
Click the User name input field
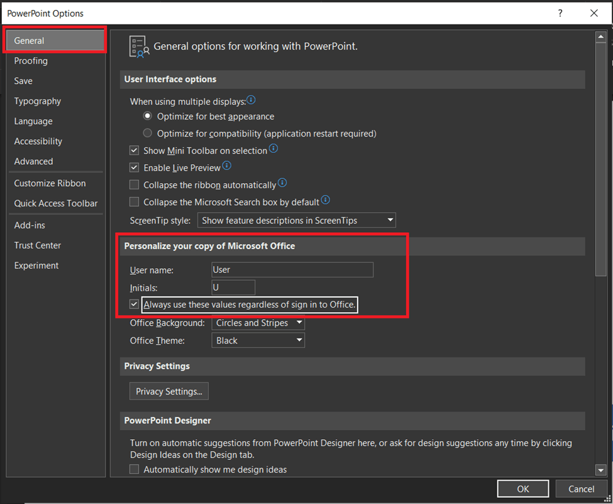(292, 269)
